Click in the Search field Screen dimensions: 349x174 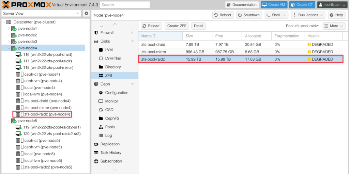125,5
